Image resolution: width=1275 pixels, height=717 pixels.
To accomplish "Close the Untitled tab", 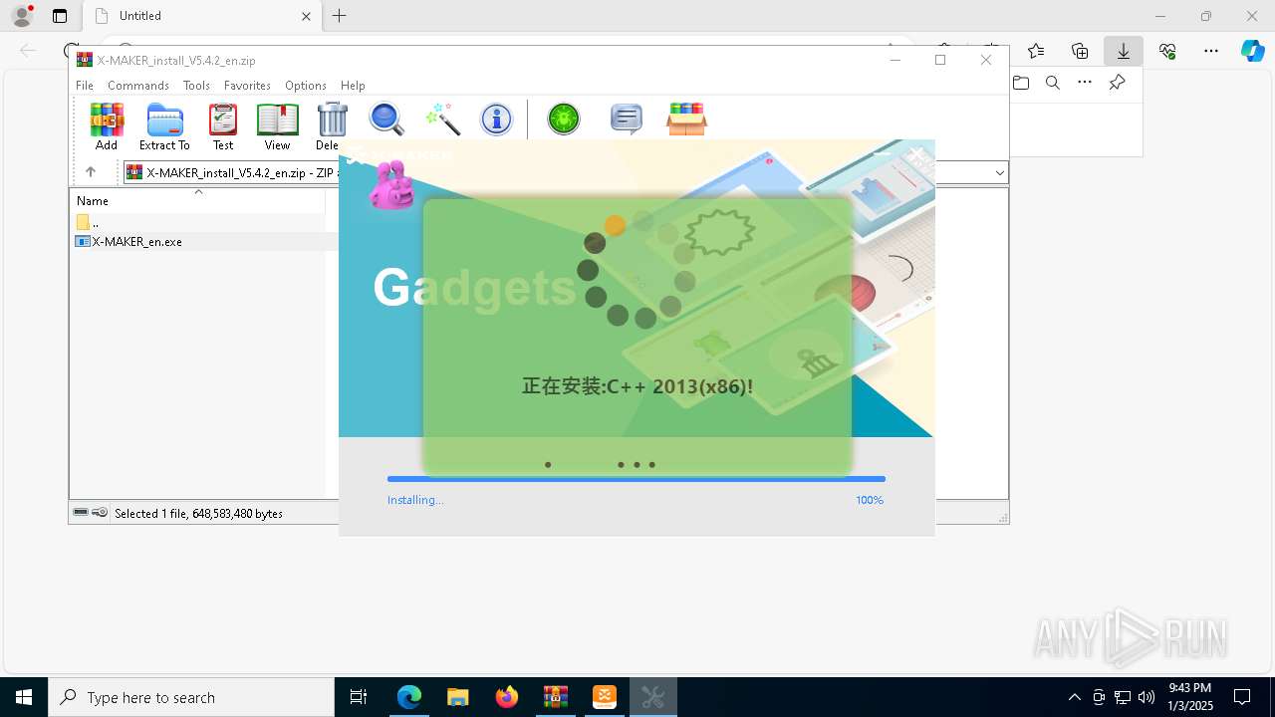I will tap(306, 16).
